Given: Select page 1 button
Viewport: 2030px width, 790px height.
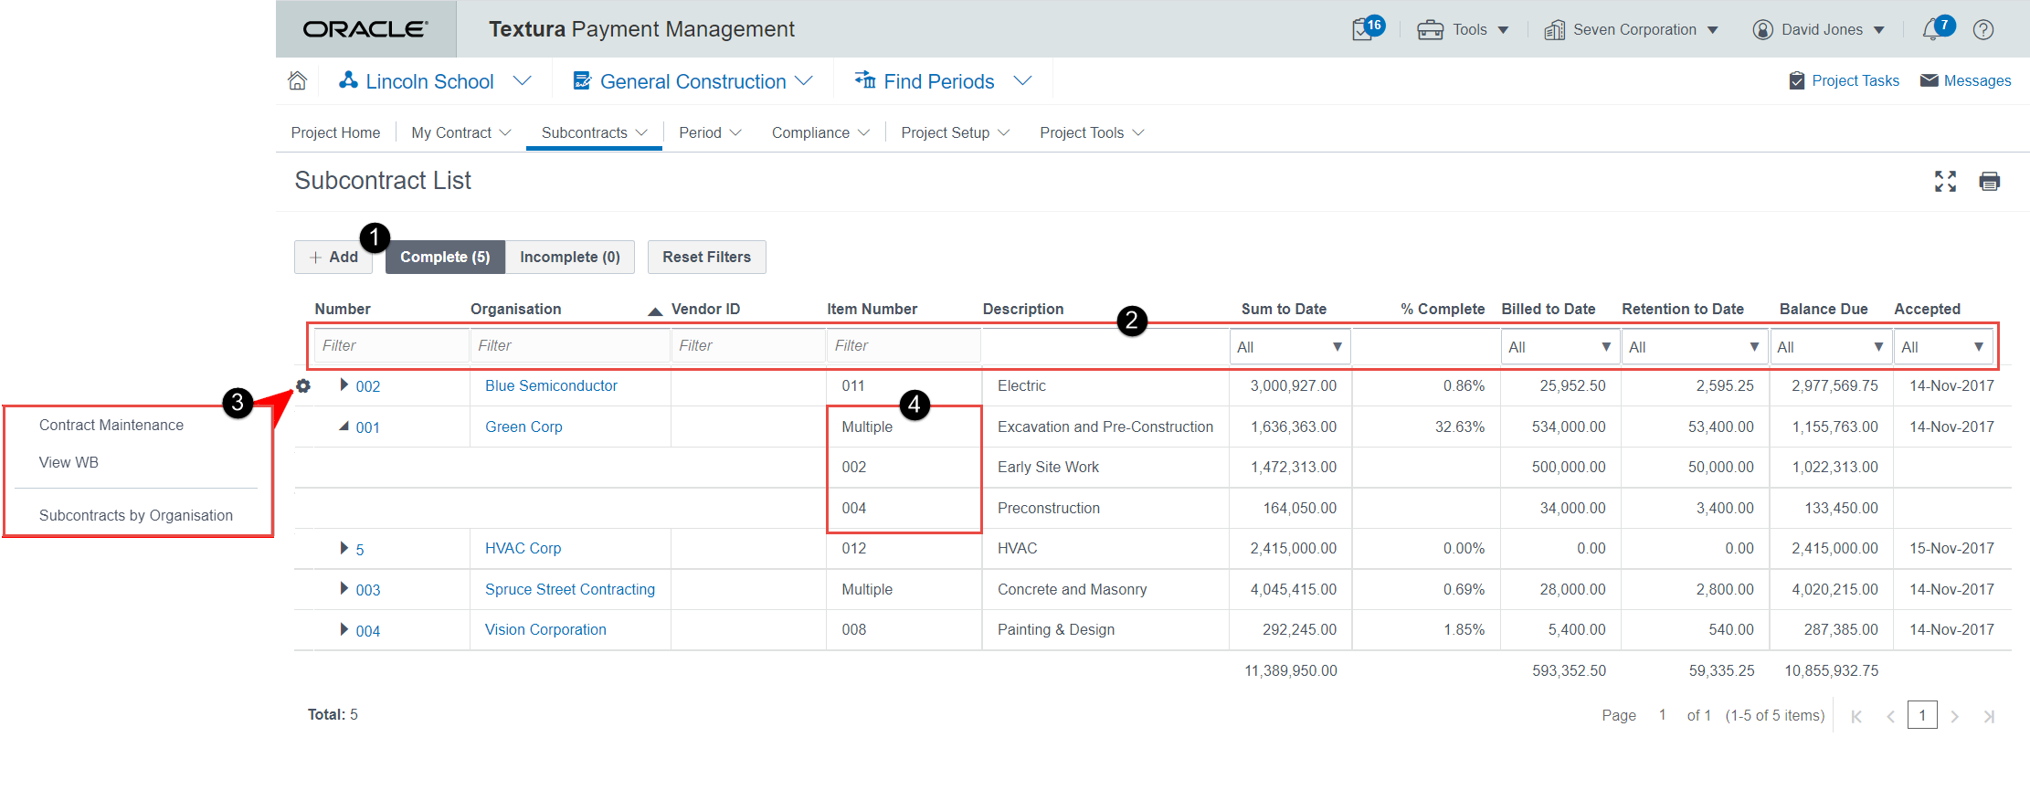Looking at the screenshot, I should pos(1922,715).
